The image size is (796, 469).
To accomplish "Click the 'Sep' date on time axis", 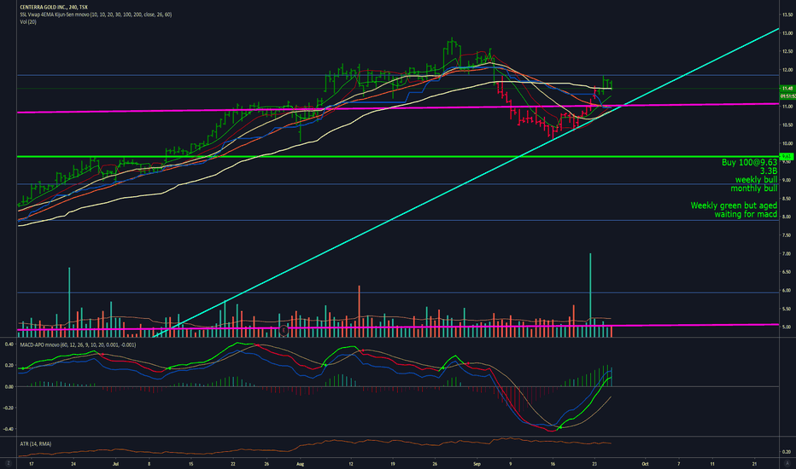I will click(x=477, y=463).
